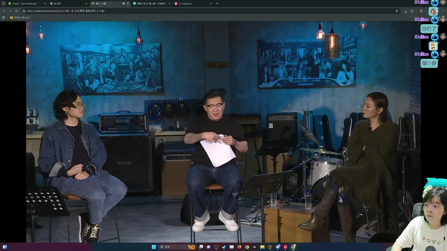Click the 學吓野 chat message bubble
This screenshot has height=251, width=447.
[429, 63]
